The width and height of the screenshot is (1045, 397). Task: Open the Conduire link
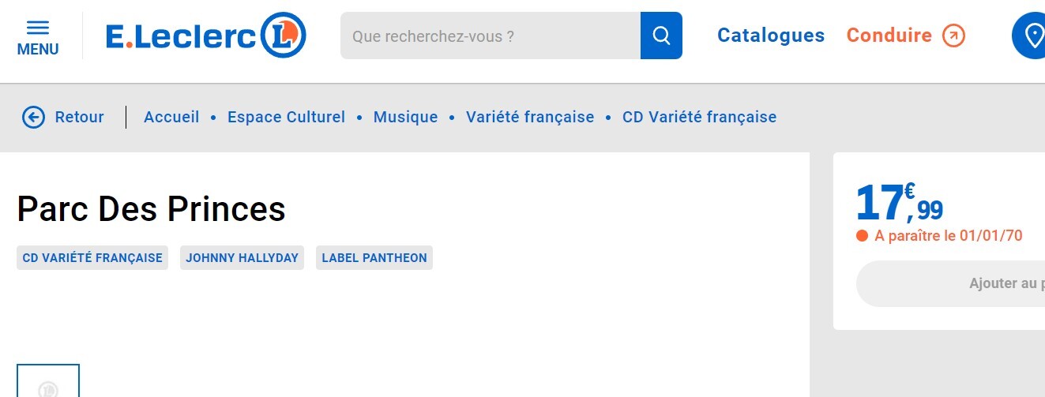pyautogui.click(x=889, y=36)
